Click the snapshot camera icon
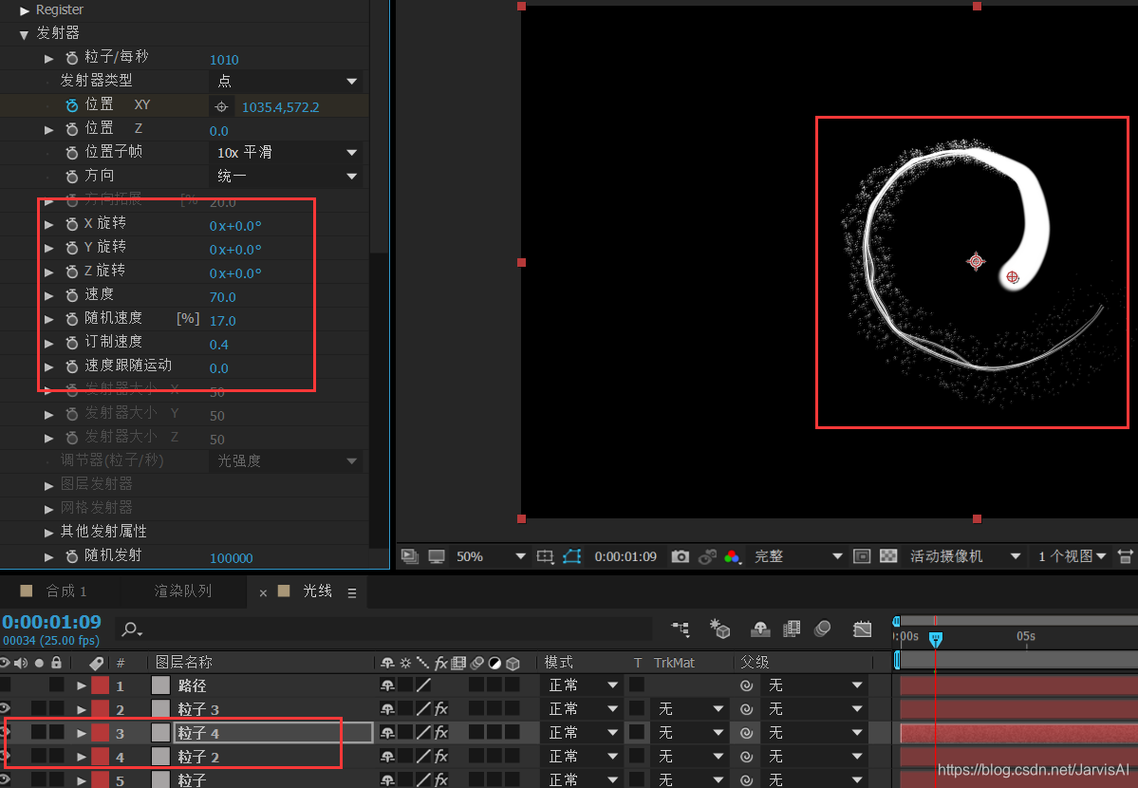This screenshot has width=1138, height=788. [680, 556]
